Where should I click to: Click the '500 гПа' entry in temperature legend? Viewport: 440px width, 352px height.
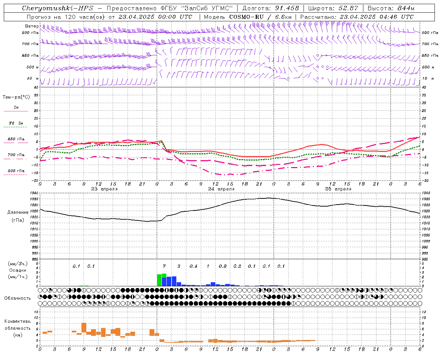point(16,171)
